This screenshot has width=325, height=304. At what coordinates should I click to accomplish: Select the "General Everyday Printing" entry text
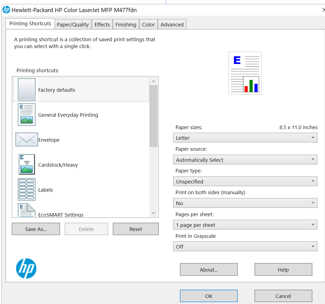click(x=68, y=115)
